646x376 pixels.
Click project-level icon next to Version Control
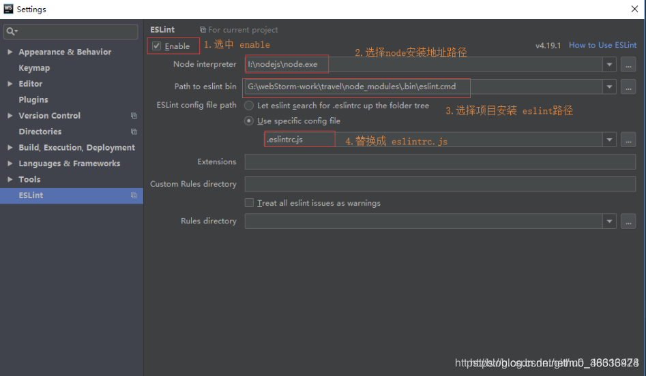tap(134, 116)
